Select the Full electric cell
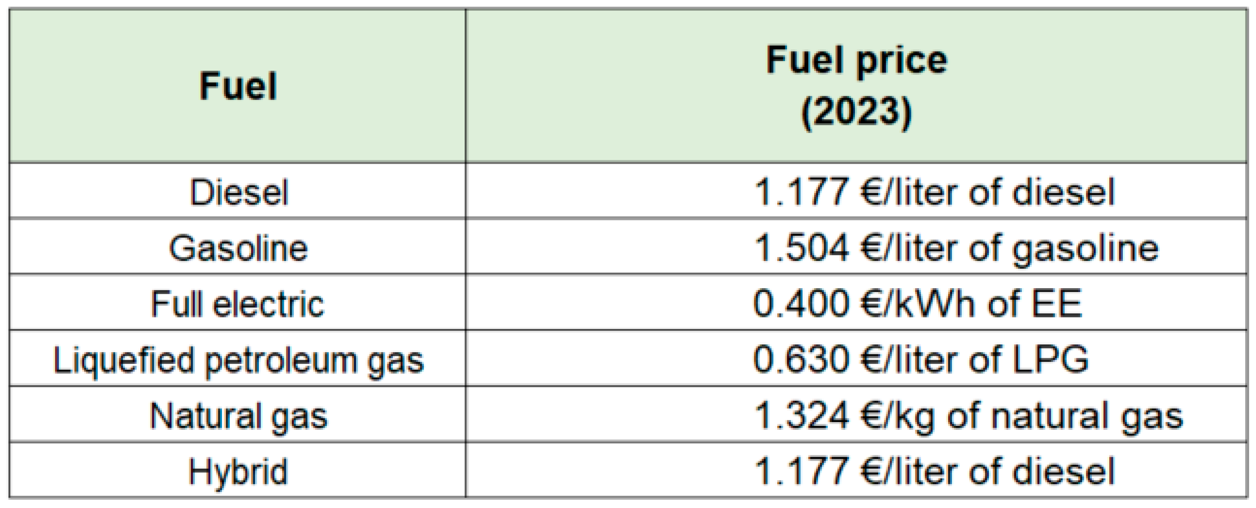The height and width of the screenshot is (508, 1256). 237,303
